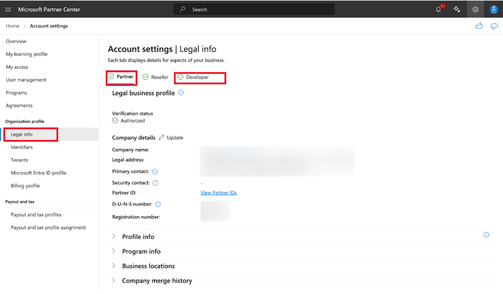Open User management in the sidebar
This screenshot has width=503, height=294.
[x=26, y=80]
